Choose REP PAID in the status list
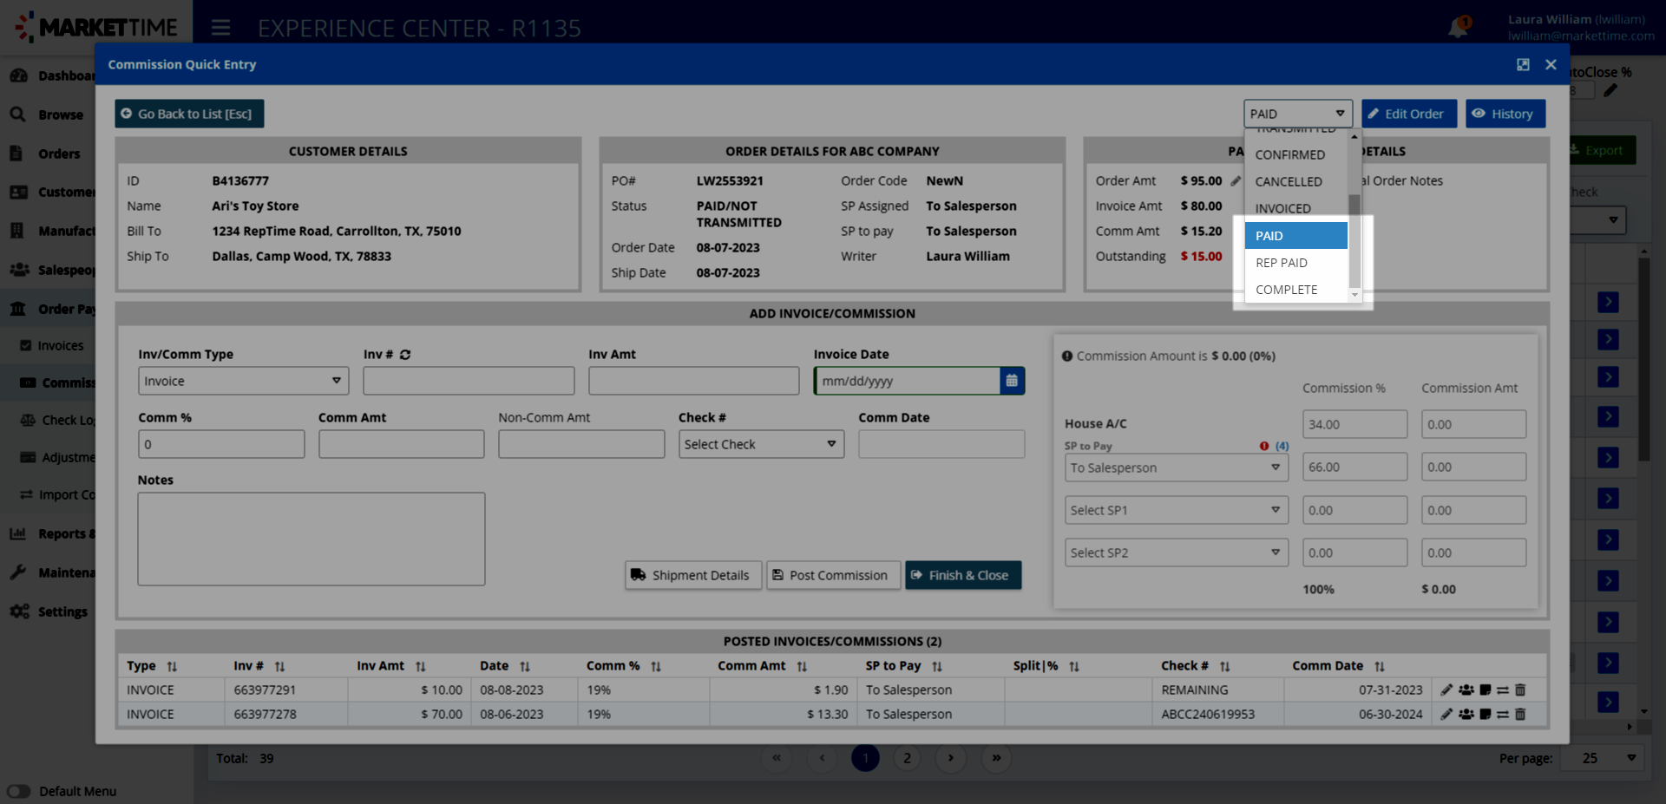Viewport: 1666px width, 804px height. pos(1295,263)
